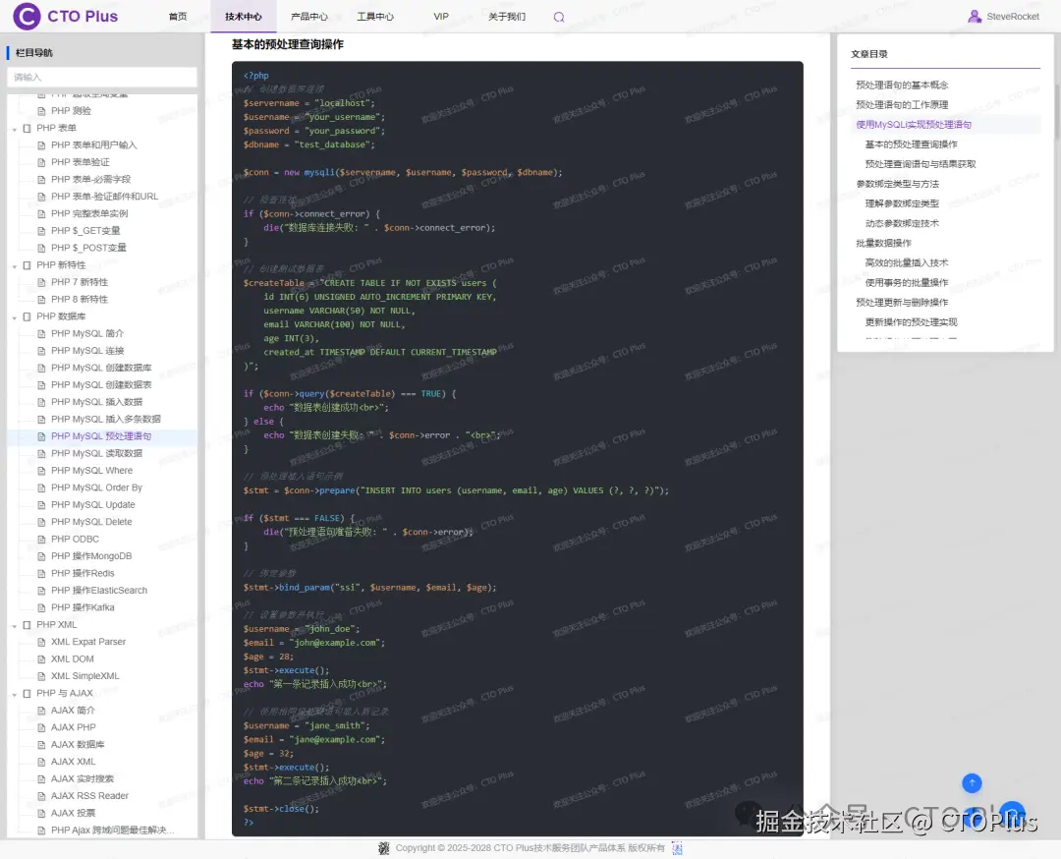Collapse the PHP XML tree arrow
This screenshot has width=1061, height=859.
click(x=15, y=625)
